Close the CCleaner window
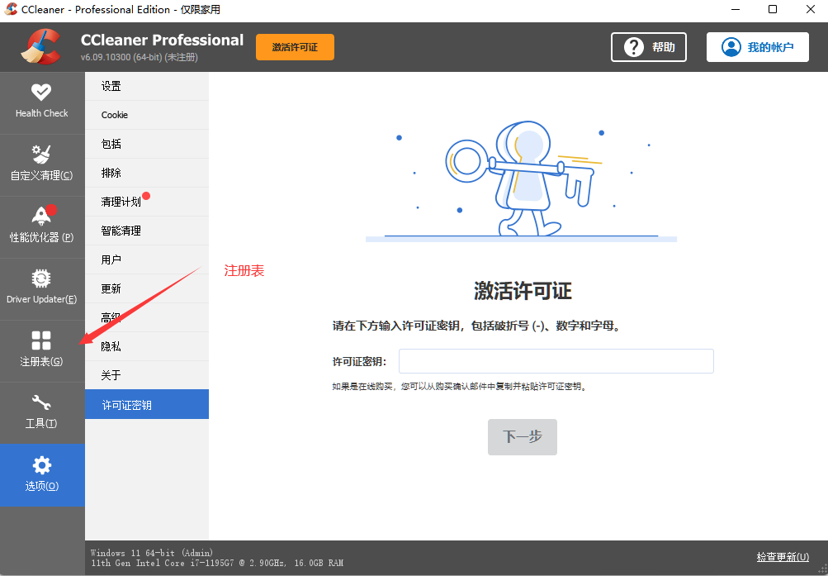 [x=810, y=10]
